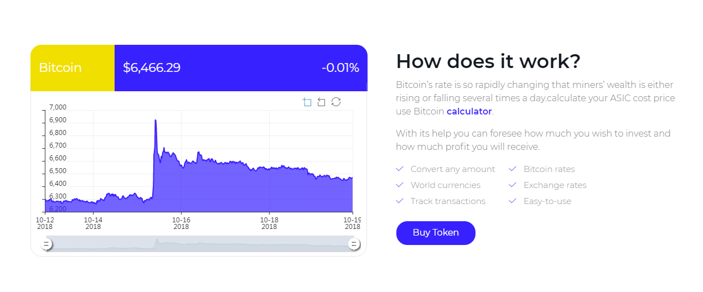Viewport: 703px width, 292px height.
Task: Click checkmark beside Convert any amount
Action: [400, 169]
